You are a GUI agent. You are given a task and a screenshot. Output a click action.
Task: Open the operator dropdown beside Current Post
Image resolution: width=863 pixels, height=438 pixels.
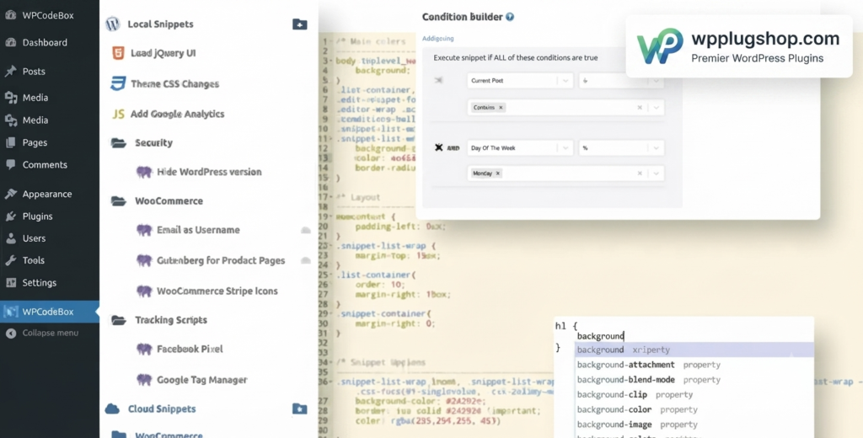[621, 80]
